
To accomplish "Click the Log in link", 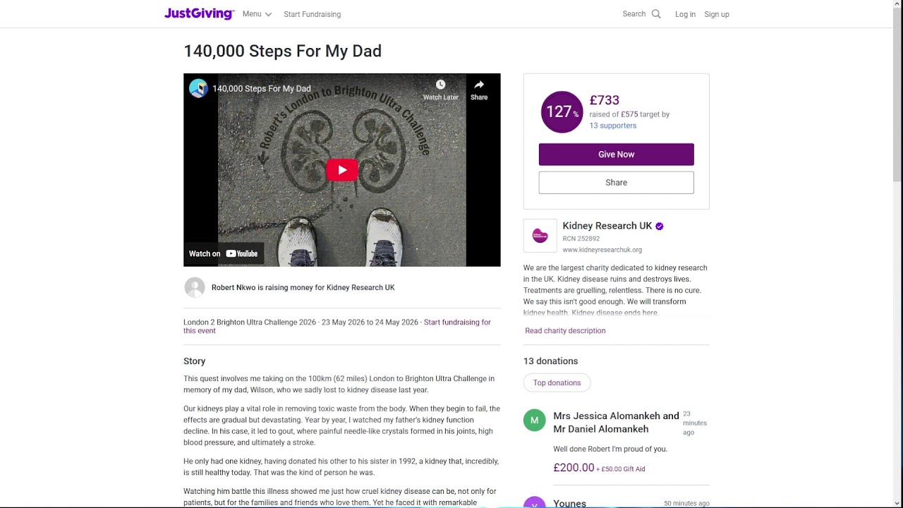I will [x=685, y=14].
